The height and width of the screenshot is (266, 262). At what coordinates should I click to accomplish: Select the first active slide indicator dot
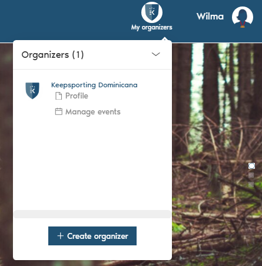coord(251,166)
